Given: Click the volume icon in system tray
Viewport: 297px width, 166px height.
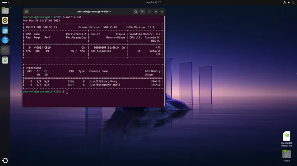Looking at the screenshot, I should coord(289,2).
